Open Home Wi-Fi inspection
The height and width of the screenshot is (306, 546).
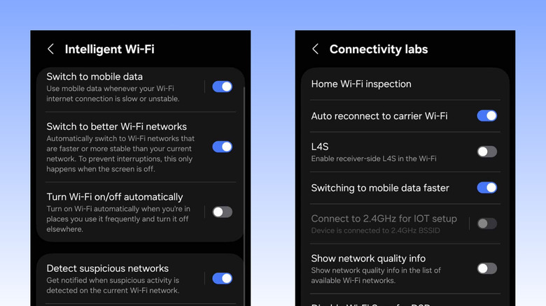coord(361,84)
